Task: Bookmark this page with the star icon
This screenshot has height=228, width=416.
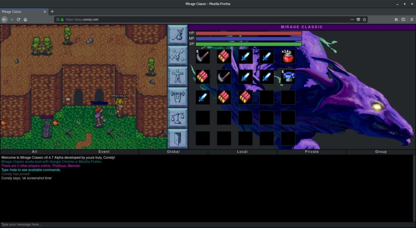Action: (x=364, y=19)
